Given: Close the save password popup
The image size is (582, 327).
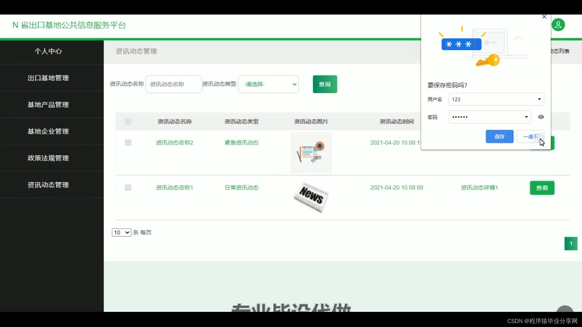Looking at the screenshot, I should point(544,17).
